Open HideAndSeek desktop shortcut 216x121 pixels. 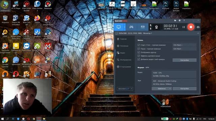coord(165,103)
